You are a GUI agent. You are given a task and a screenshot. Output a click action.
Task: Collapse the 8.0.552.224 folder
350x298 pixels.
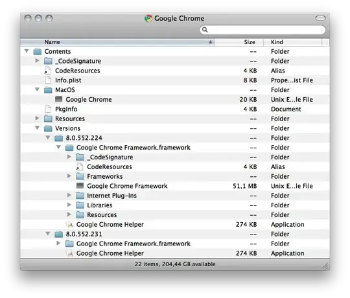tap(48, 137)
